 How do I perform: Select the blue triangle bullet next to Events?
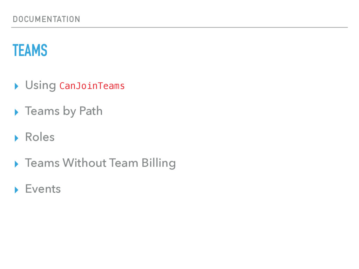16,190
